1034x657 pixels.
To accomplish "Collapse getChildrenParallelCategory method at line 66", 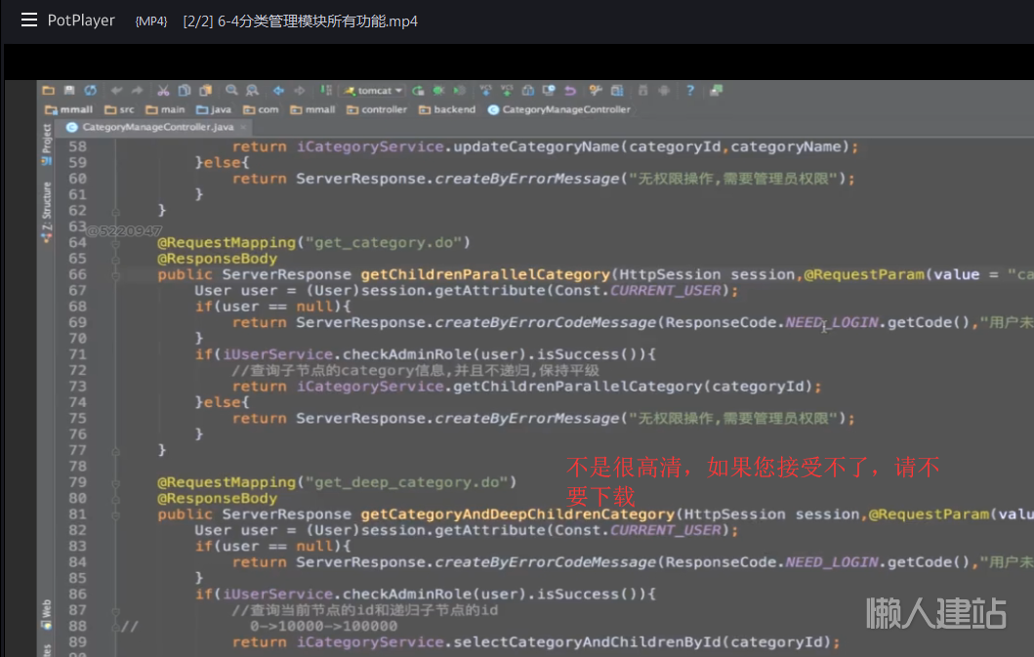I will coord(115,275).
